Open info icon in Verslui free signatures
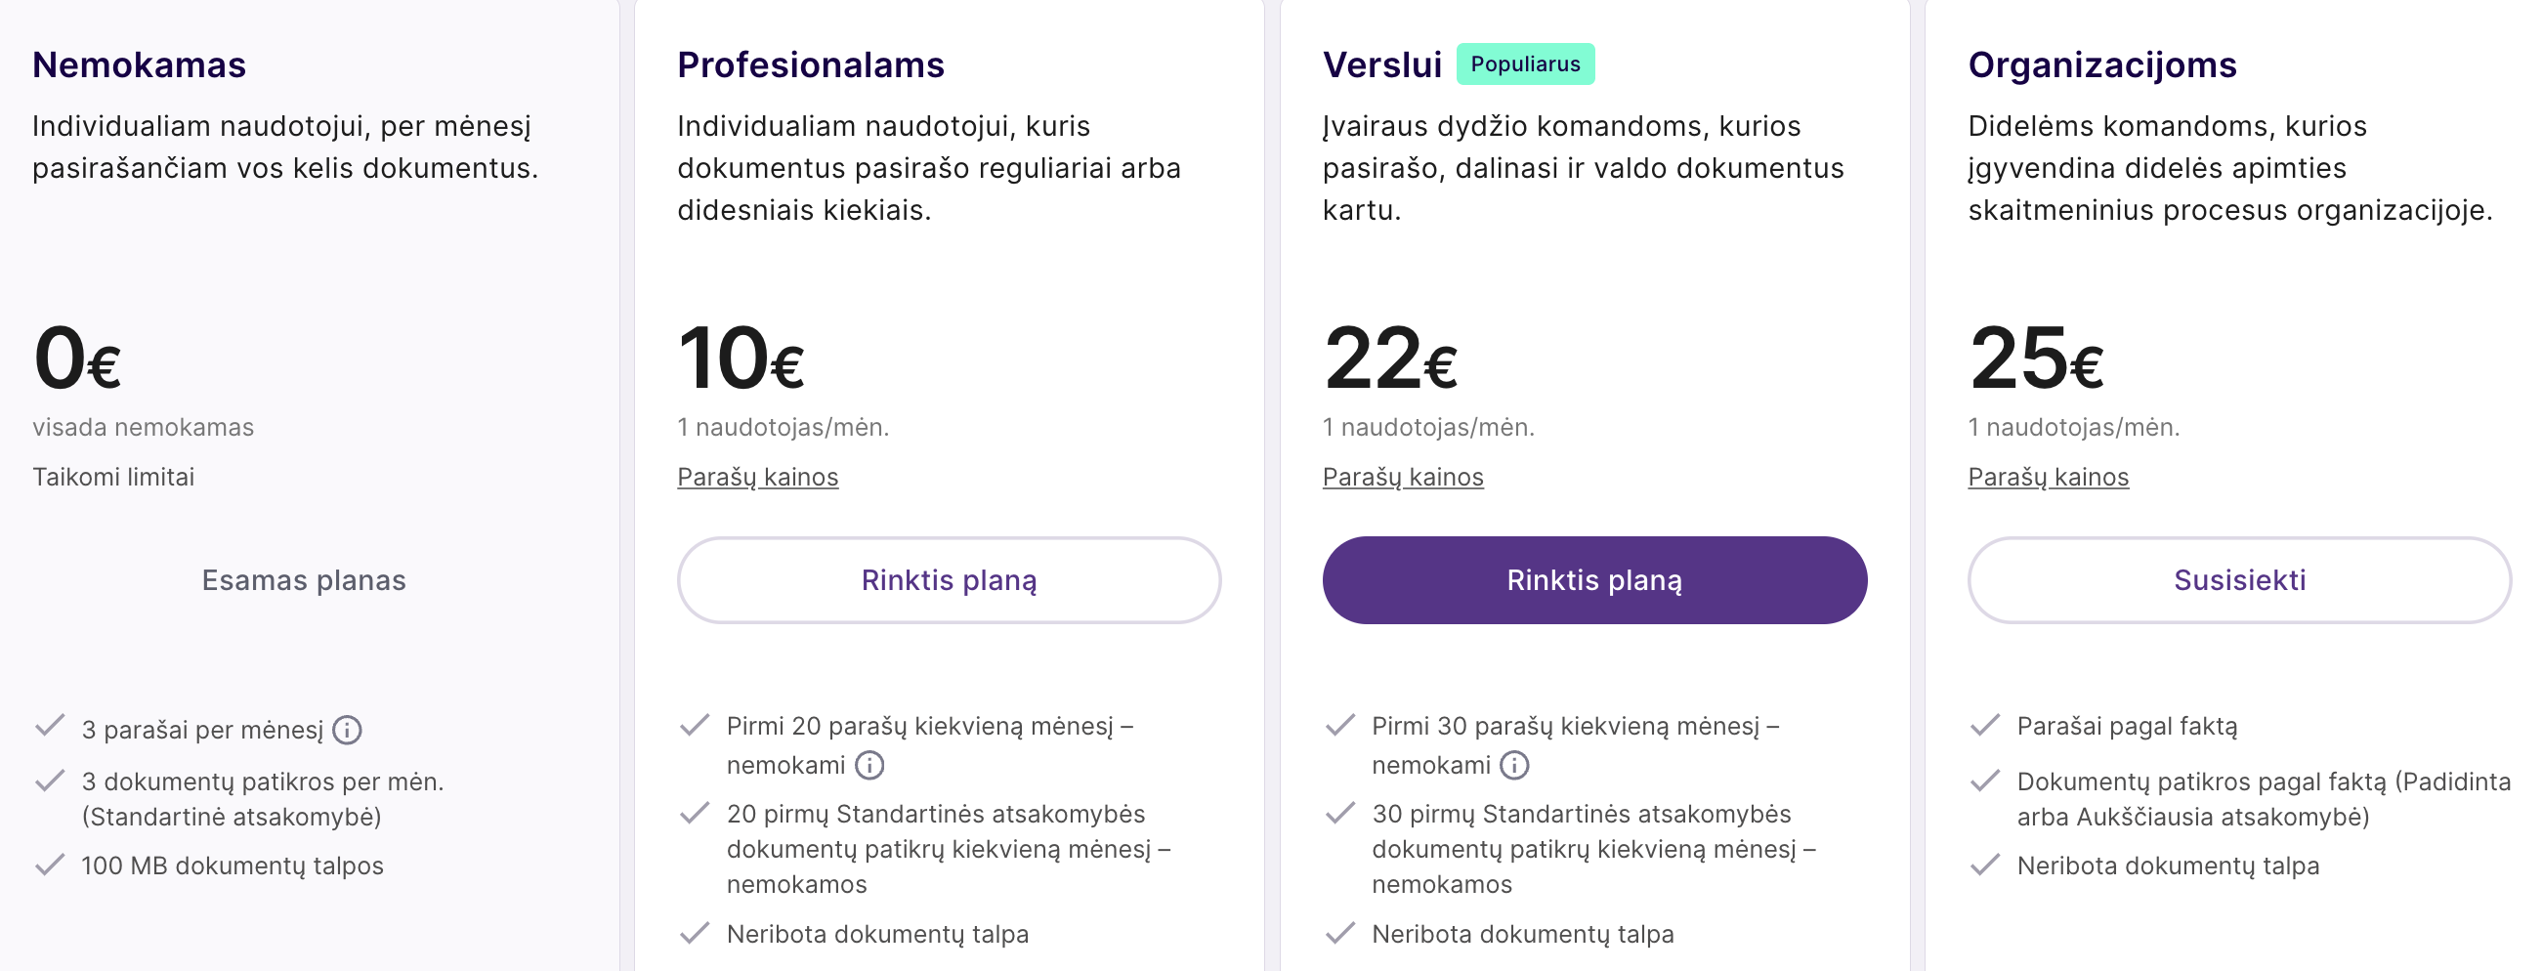Viewport: 2542px width, 971px height. click(1514, 766)
